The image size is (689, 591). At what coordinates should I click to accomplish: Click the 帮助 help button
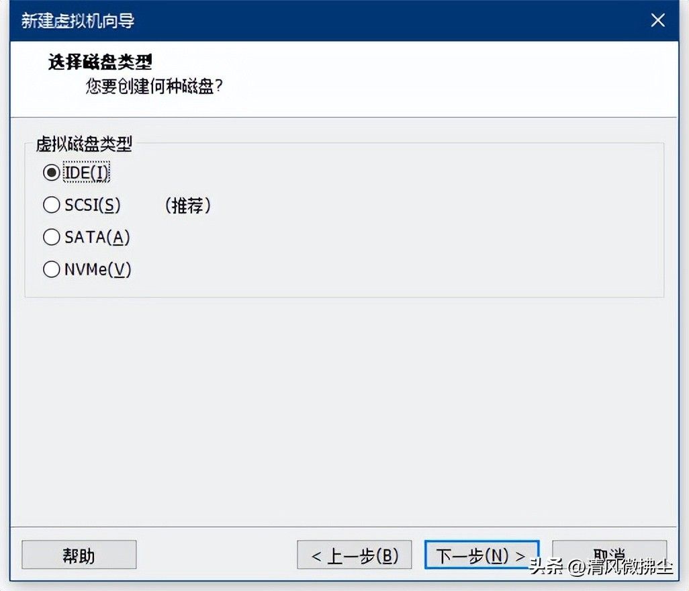[79, 555]
